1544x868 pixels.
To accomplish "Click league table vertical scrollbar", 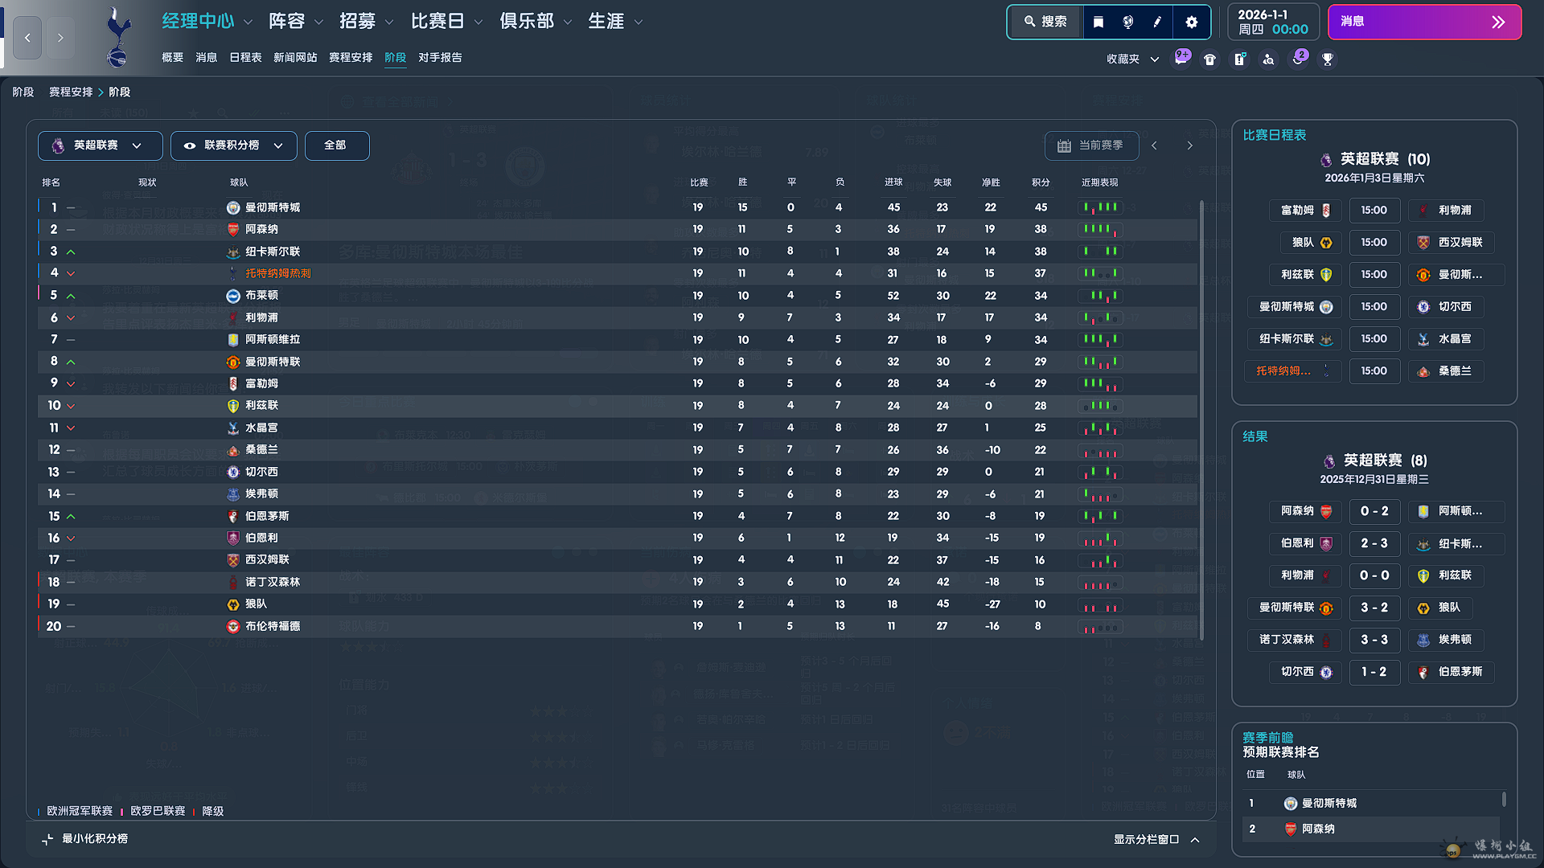I will (x=1201, y=420).
